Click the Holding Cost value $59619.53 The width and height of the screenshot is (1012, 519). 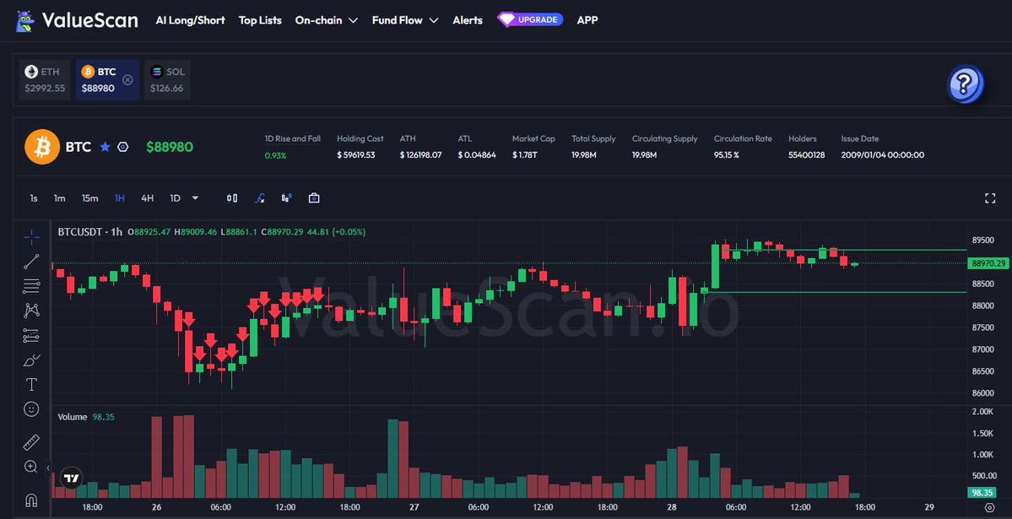pyautogui.click(x=355, y=155)
